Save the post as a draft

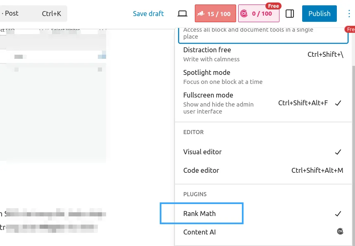pos(148,13)
